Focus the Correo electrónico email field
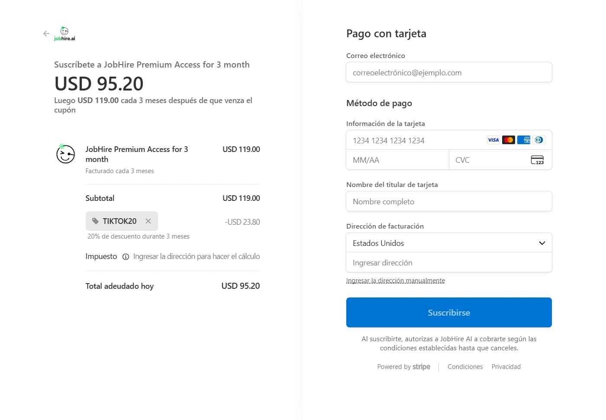 coord(449,72)
